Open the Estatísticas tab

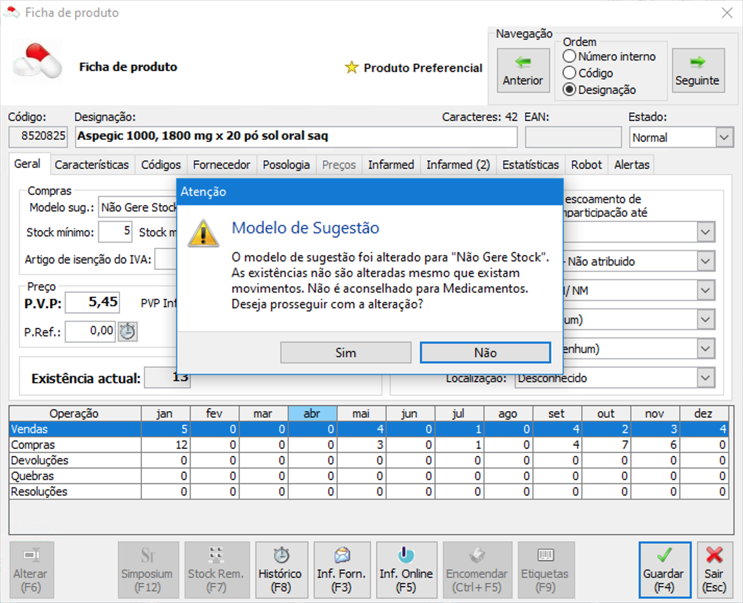pyautogui.click(x=530, y=165)
